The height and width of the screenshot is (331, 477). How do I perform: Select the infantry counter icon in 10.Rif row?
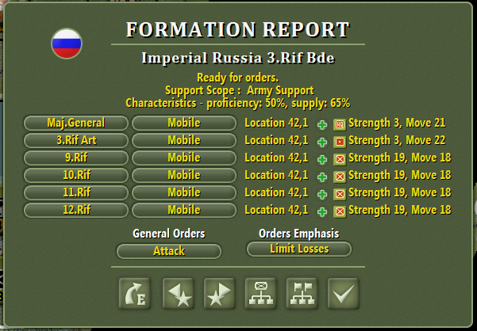tap(340, 177)
